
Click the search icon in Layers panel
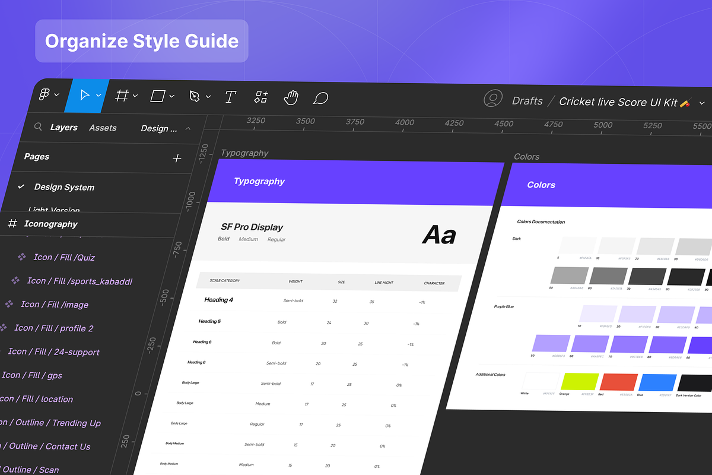coord(38,126)
